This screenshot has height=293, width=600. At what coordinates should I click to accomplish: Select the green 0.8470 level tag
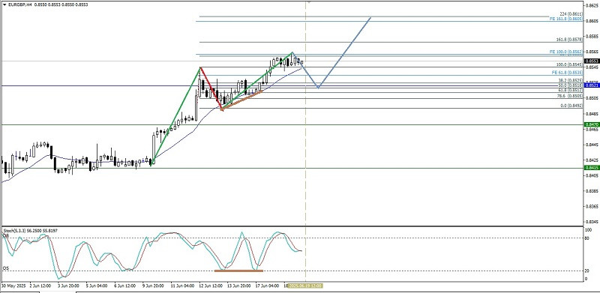click(591, 124)
